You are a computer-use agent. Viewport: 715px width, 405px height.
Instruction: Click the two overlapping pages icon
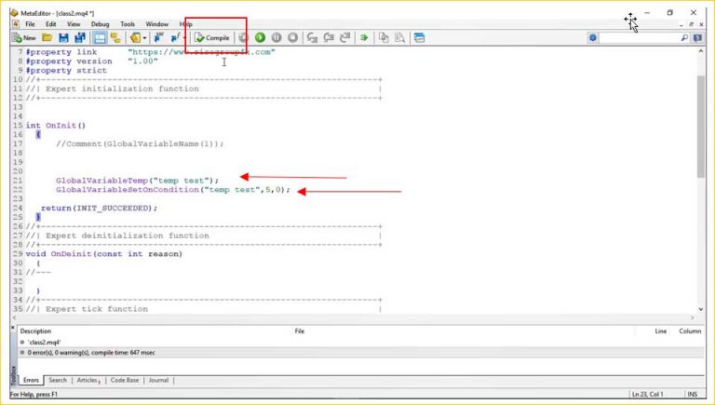coord(384,38)
